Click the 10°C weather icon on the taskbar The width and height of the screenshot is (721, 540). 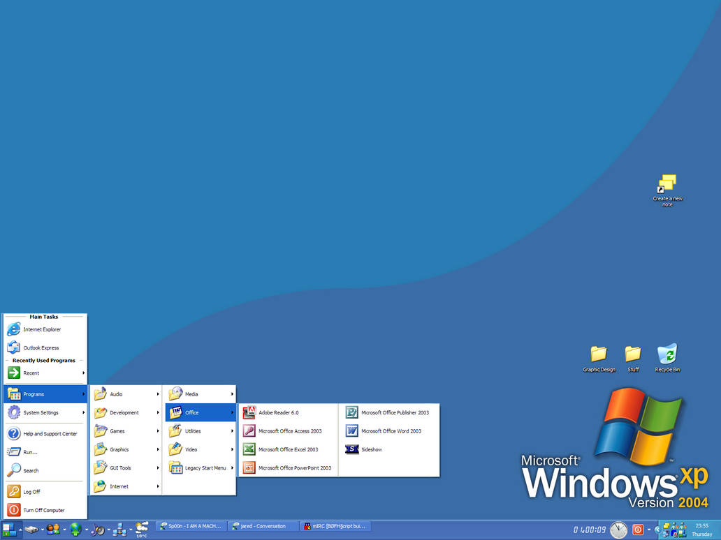tap(142, 529)
